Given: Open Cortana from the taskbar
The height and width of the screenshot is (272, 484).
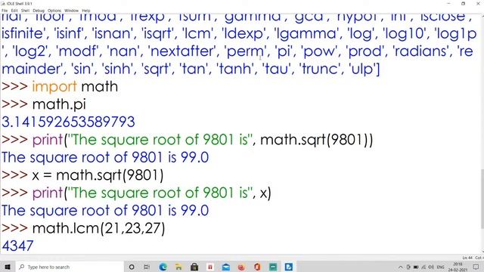Looking at the screenshot, I should coord(132,267).
